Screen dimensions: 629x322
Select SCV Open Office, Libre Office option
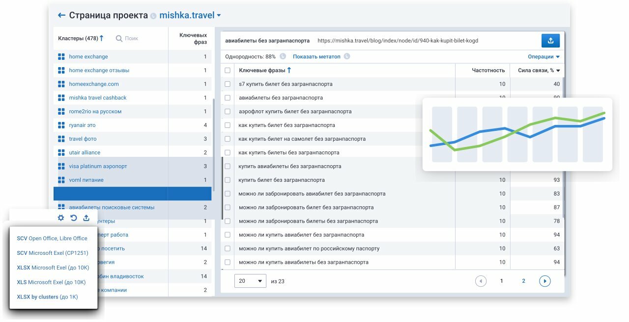[52, 238]
